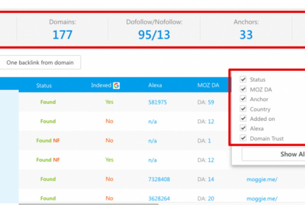Click the Anchors count 33

point(246,34)
